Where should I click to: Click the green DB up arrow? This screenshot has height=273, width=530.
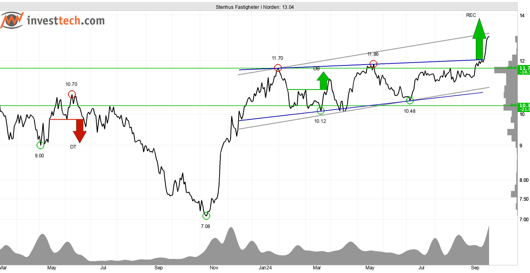[x=324, y=81]
